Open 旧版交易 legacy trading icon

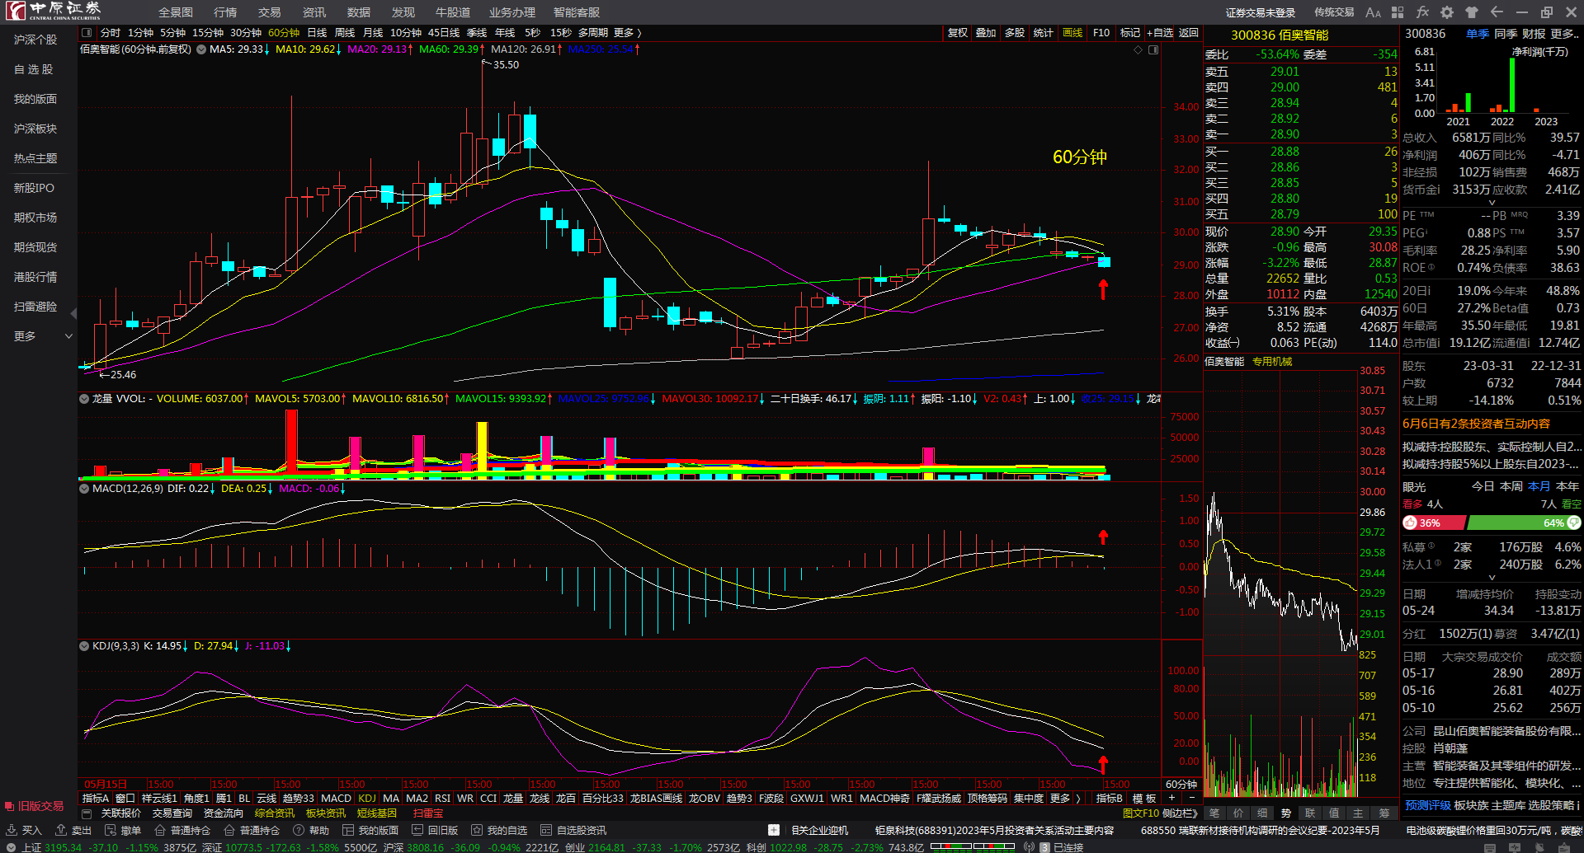click(x=10, y=806)
